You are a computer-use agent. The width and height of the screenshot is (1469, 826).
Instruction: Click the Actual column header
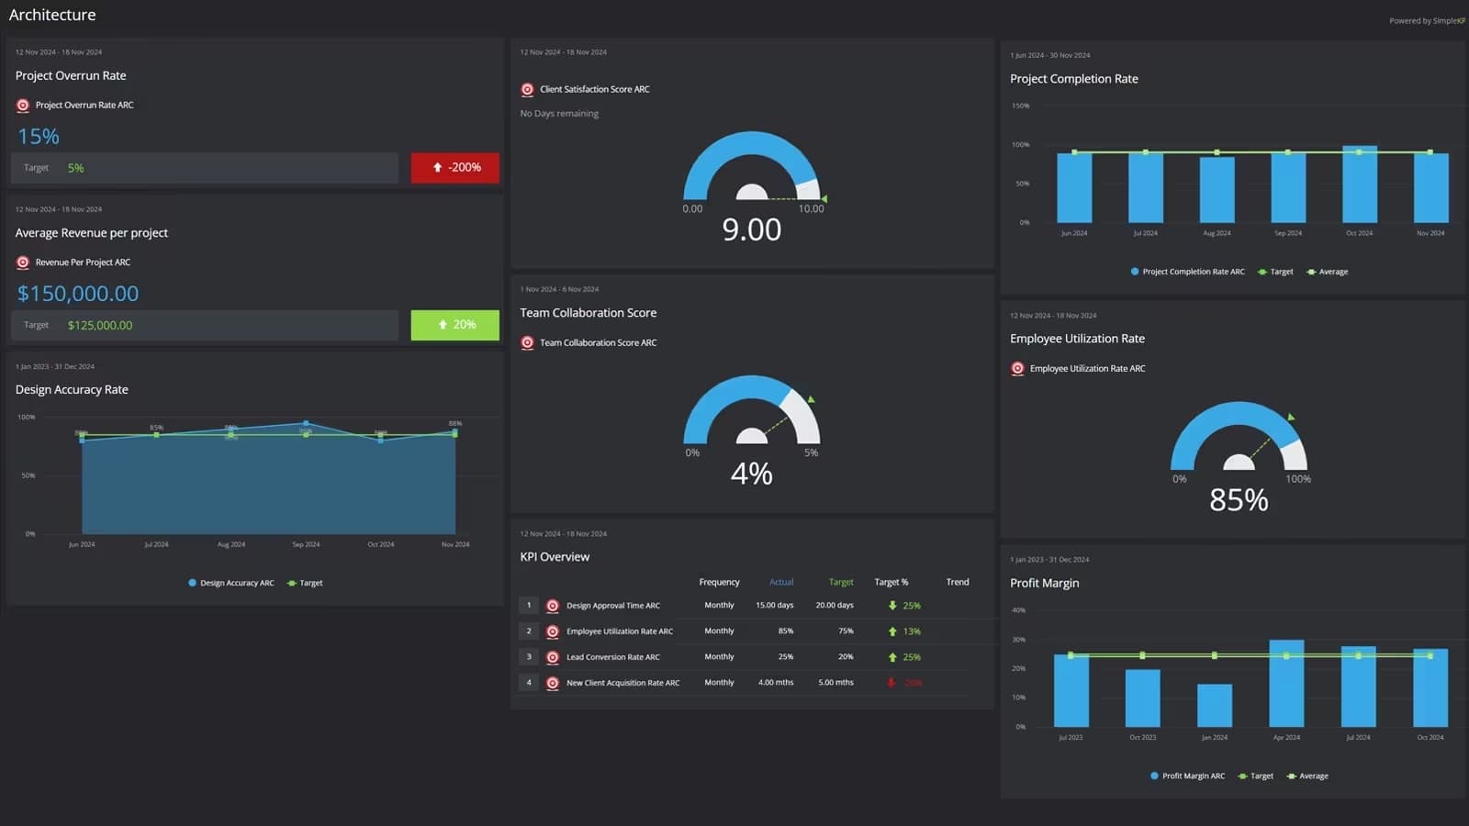pyautogui.click(x=781, y=582)
